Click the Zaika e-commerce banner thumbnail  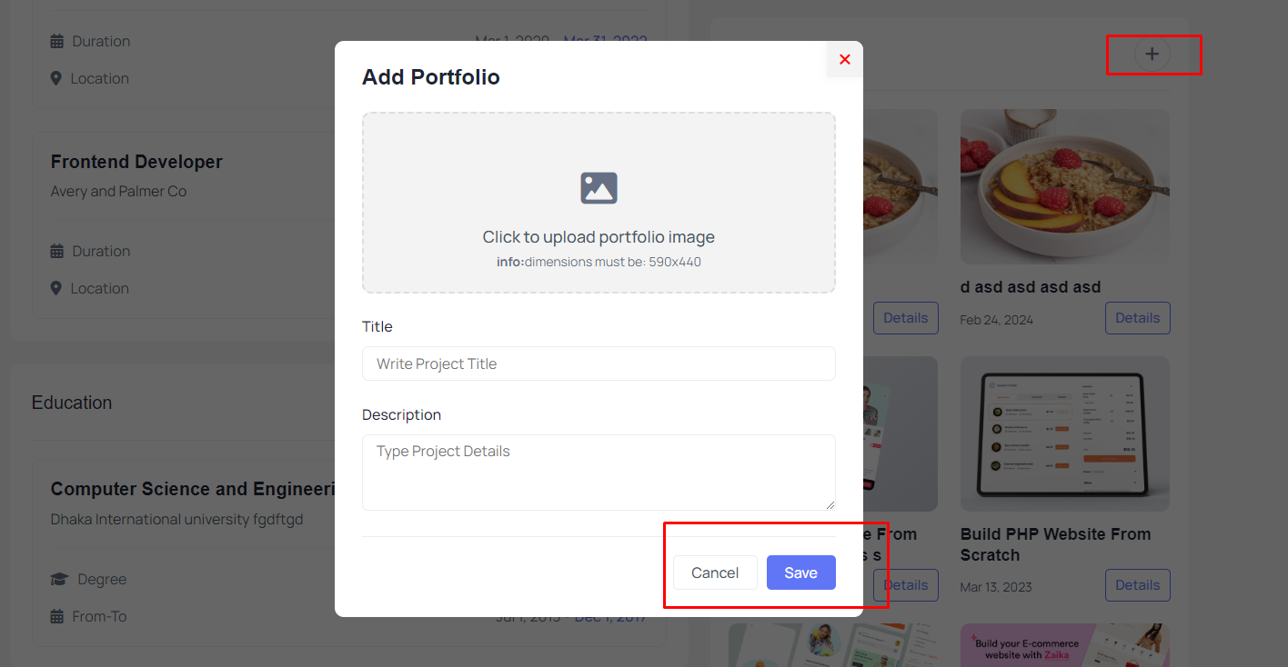point(1065,645)
